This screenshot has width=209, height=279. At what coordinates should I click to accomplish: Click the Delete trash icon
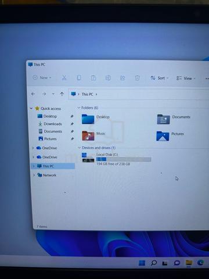coord(137,78)
